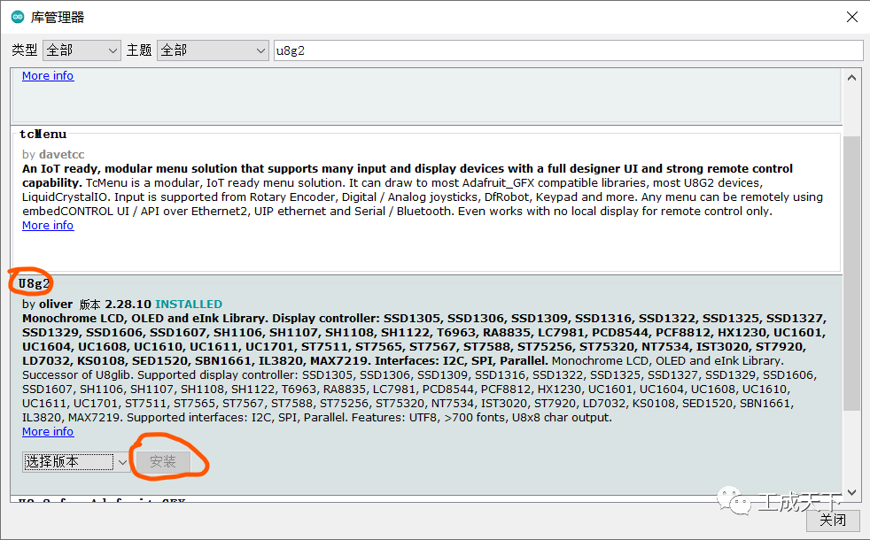Open More info link at top entry
The width and height of the screenshot is (870, 540).
(x=48, y=76)
